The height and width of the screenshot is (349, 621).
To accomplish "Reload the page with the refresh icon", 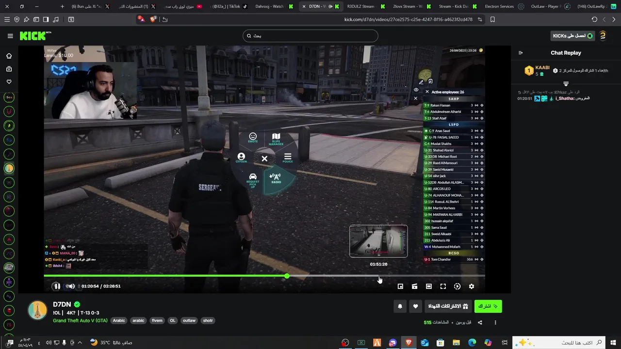I will click(594, 19).
